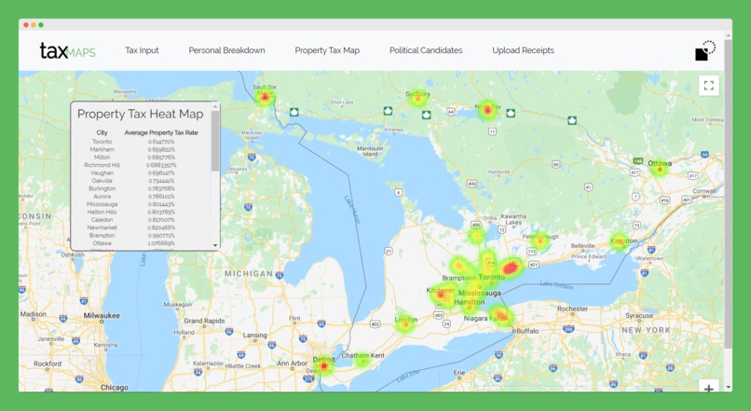Click the 0.990771% tax rate value
Viewport: 751px width, 411px height.
pyautogui.click(x=161, y=235)
